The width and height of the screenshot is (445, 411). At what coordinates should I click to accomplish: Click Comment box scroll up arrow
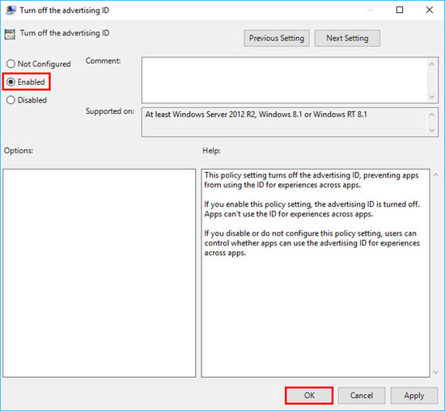pyautogui.click(x=432, y=65)
